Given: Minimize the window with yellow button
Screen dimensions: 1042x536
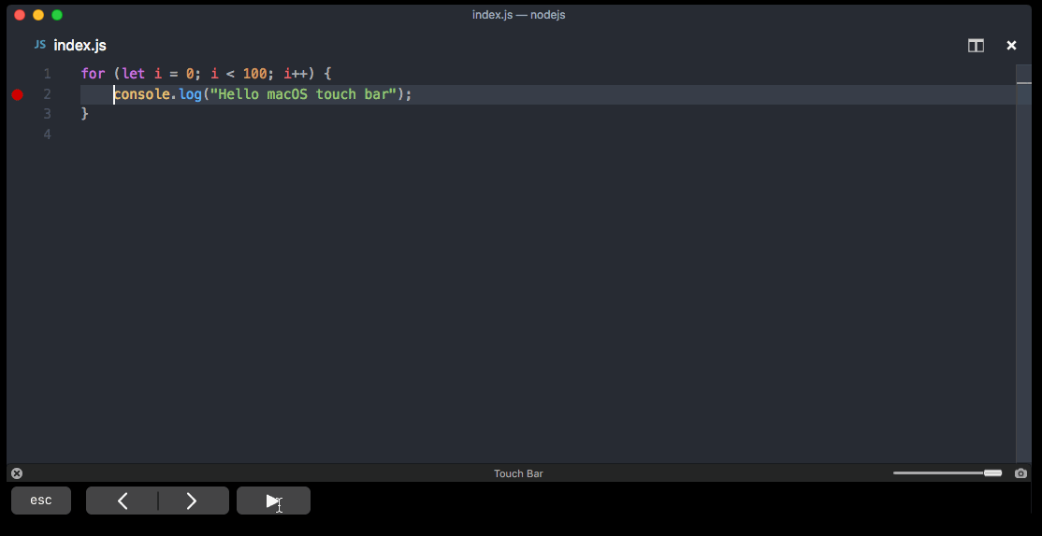Looking at the screenshot, I should tap(38, 15).
